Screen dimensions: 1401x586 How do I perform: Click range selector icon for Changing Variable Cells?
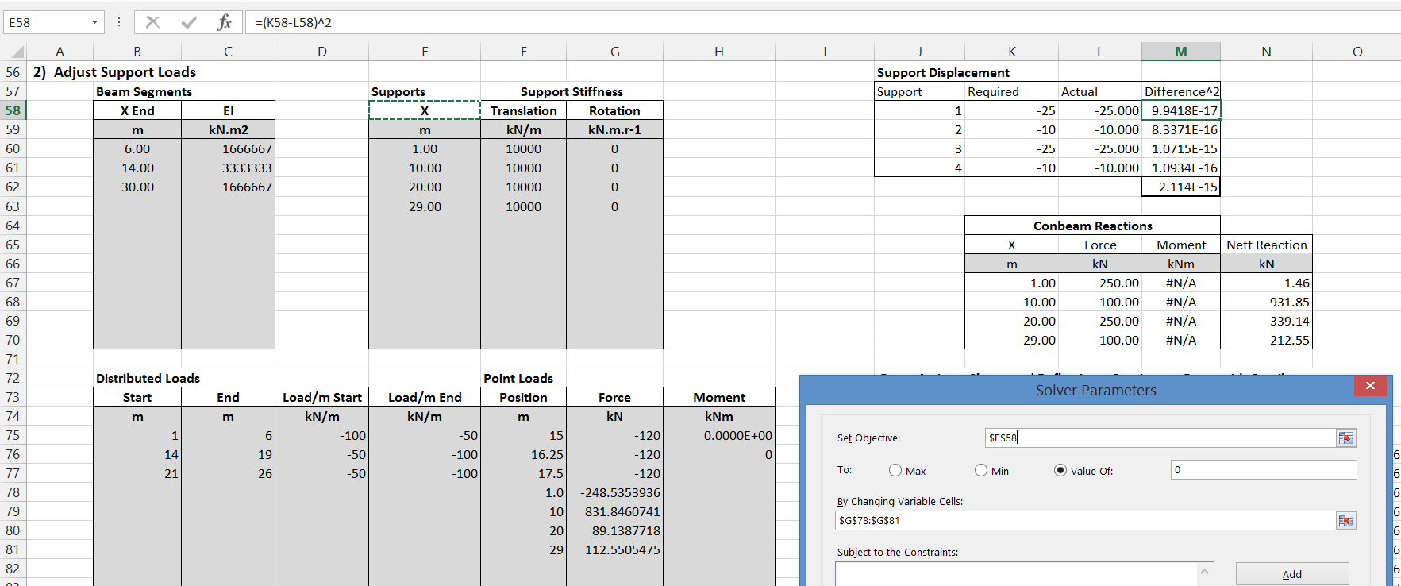point(1346,521)
